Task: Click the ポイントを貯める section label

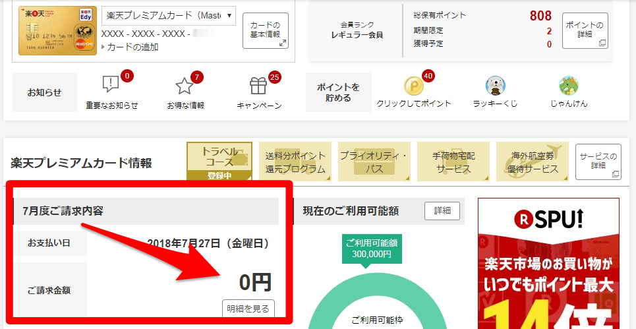Action: point(338,92)
